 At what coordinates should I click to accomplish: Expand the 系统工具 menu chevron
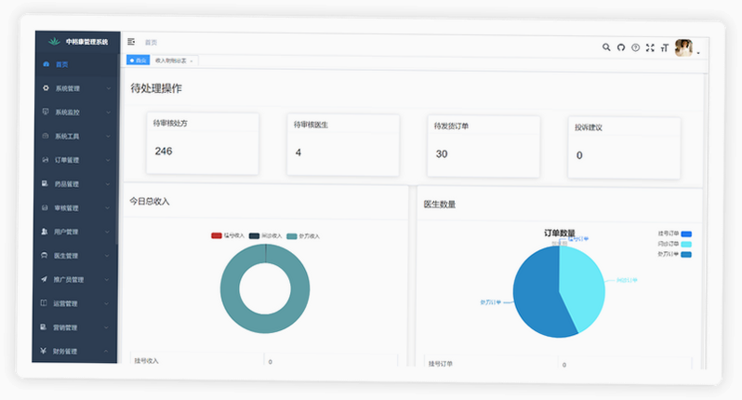[108, 137]
